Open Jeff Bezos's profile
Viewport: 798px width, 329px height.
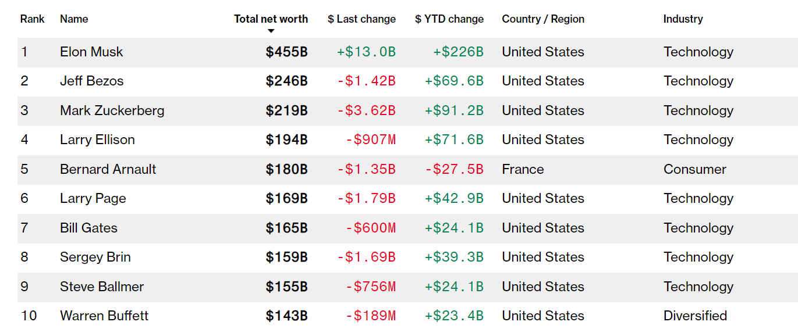click(91, 81)
